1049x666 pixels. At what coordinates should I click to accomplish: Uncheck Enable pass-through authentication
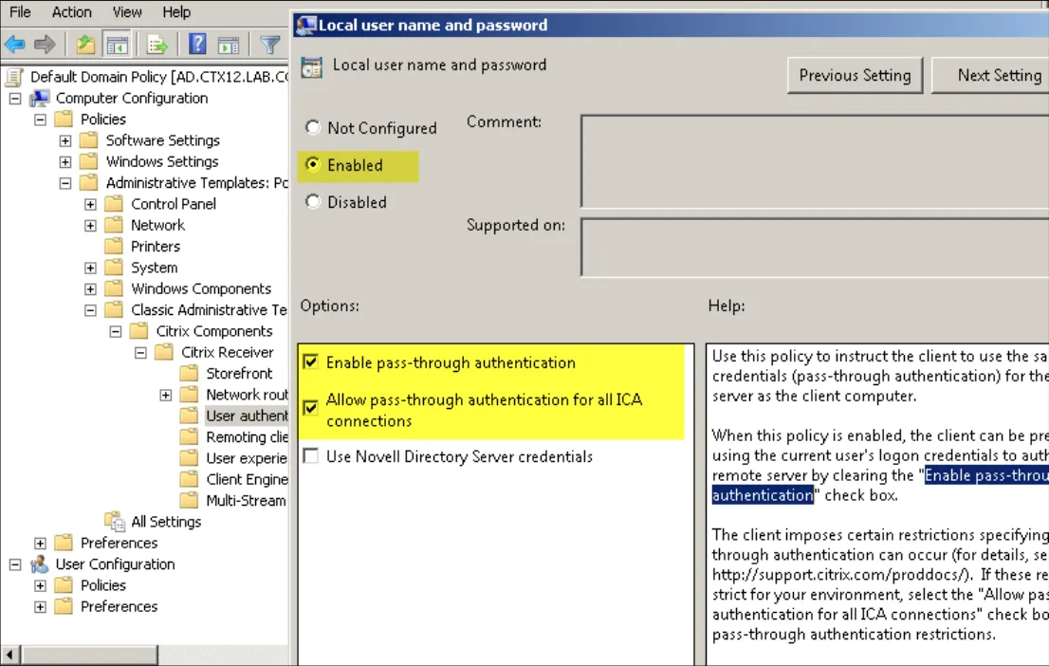pyautogui.click(x=310, y=362)
